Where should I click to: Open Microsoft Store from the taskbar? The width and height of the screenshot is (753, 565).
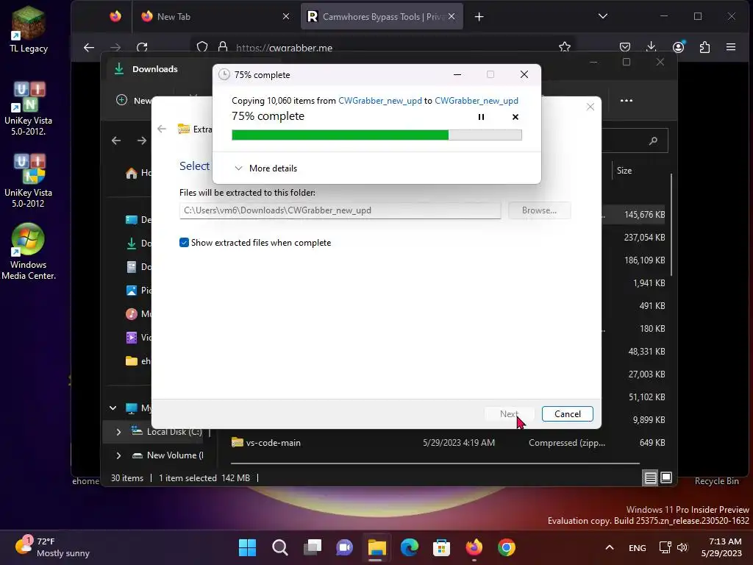441,547
